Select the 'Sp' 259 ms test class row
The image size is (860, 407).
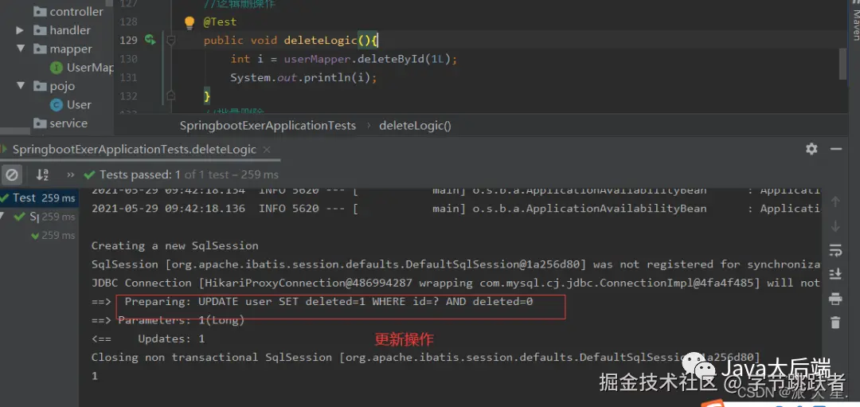pos(40,217)
